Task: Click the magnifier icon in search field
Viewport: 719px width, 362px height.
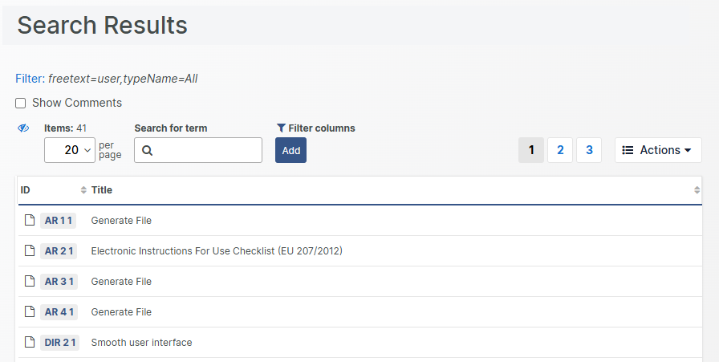Action: (x=146, y=151)
